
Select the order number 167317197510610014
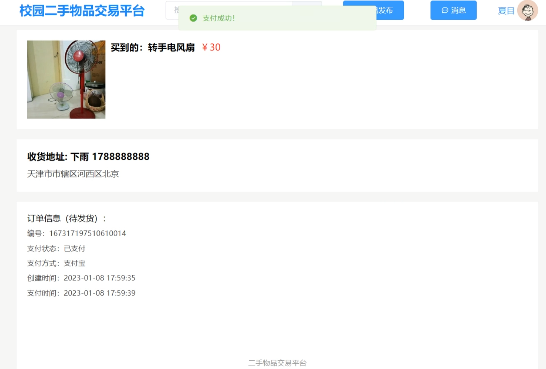click(x=88, y=233)
